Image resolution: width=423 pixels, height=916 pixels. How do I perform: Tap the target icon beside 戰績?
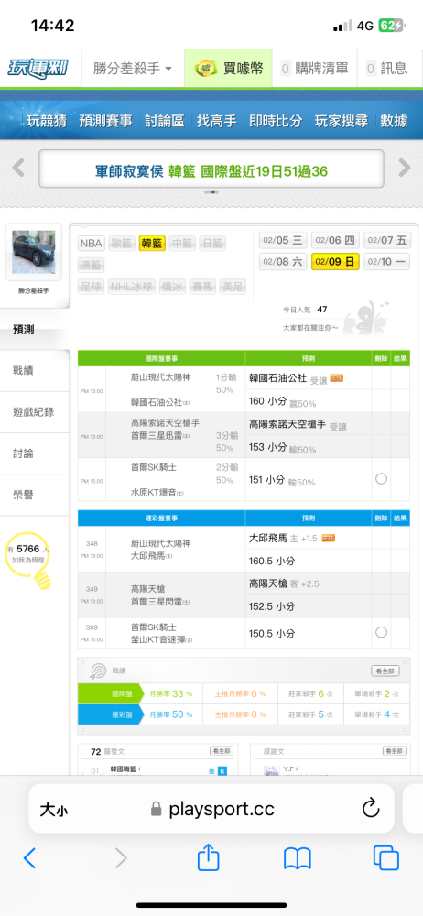tap(98, 671)
